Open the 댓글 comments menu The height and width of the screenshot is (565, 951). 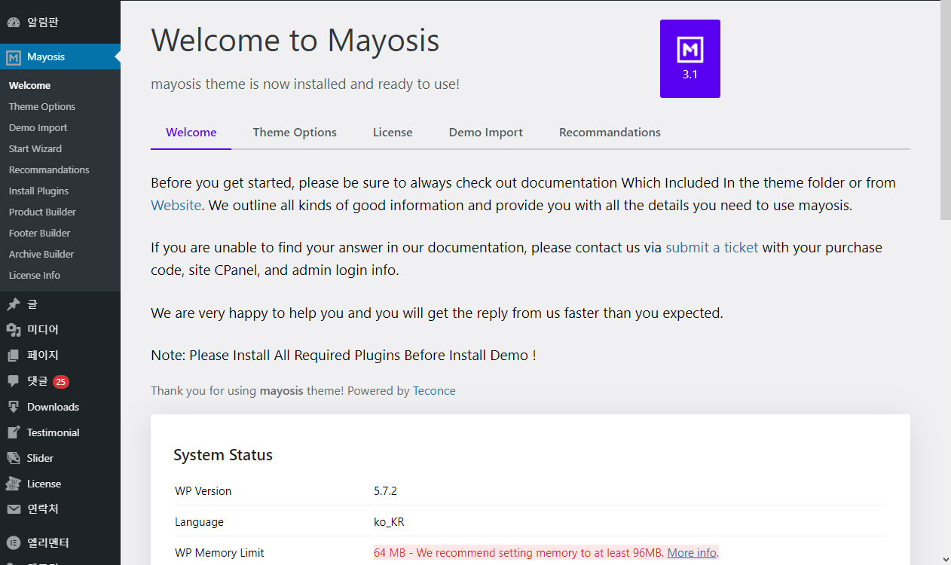point(60,381)
